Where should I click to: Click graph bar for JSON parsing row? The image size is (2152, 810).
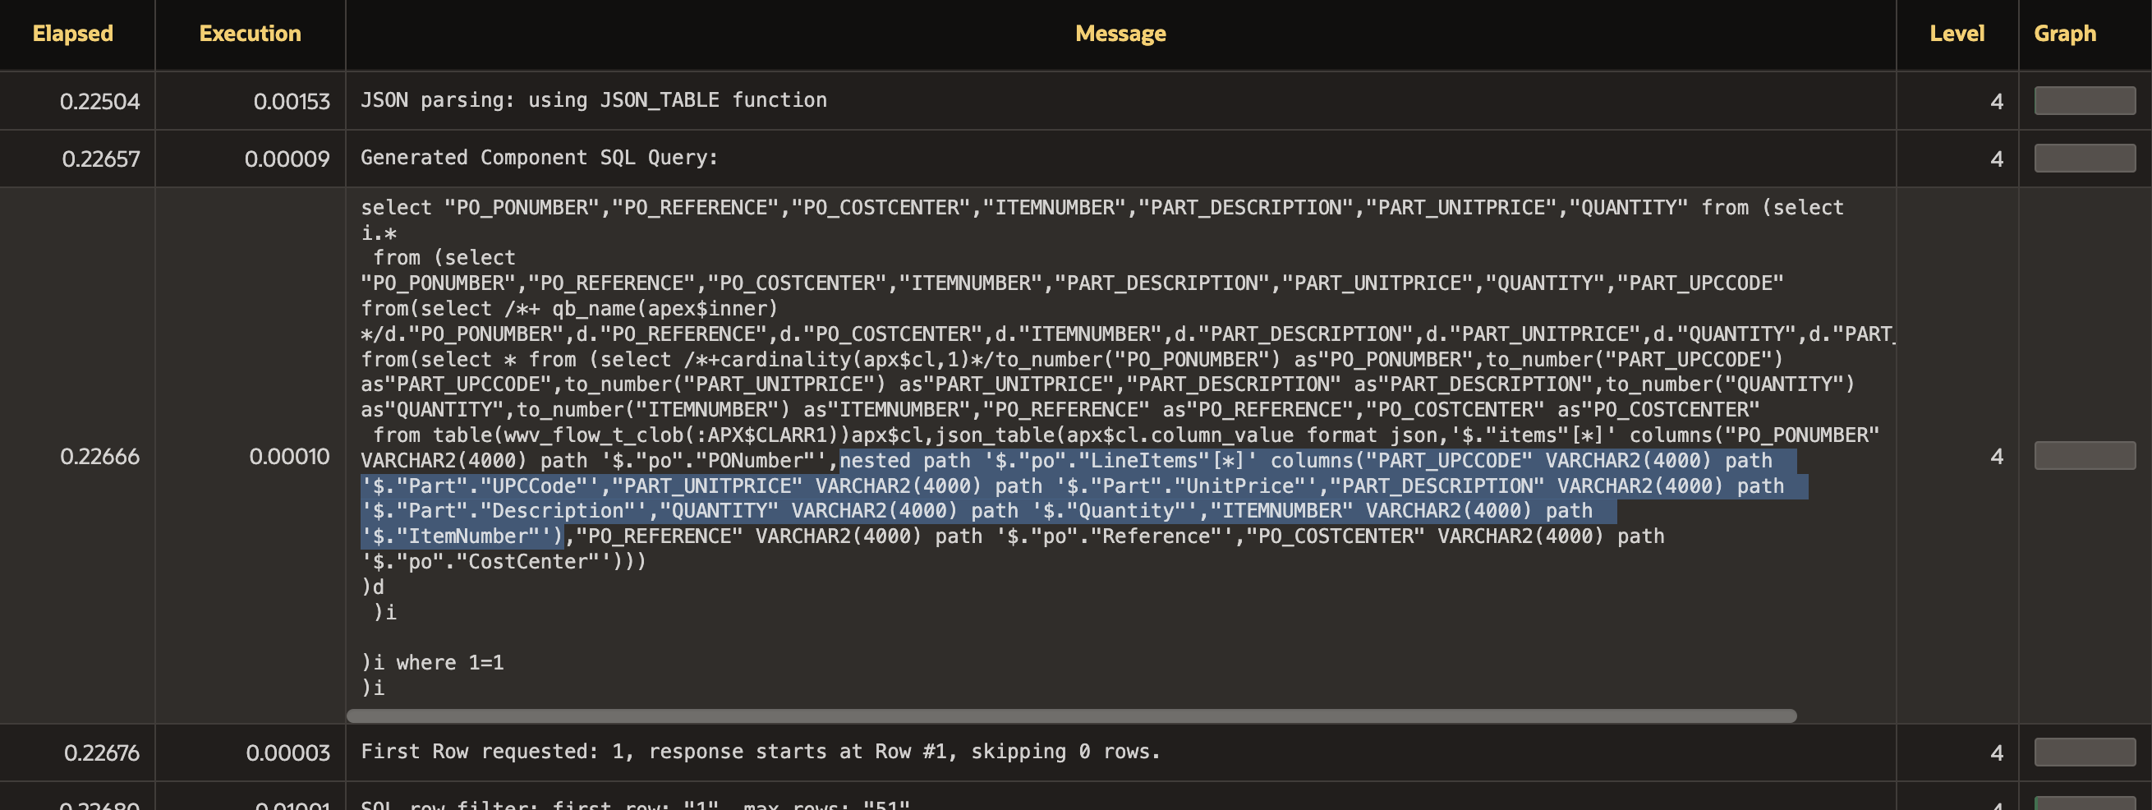click(x=2085, y=101)
